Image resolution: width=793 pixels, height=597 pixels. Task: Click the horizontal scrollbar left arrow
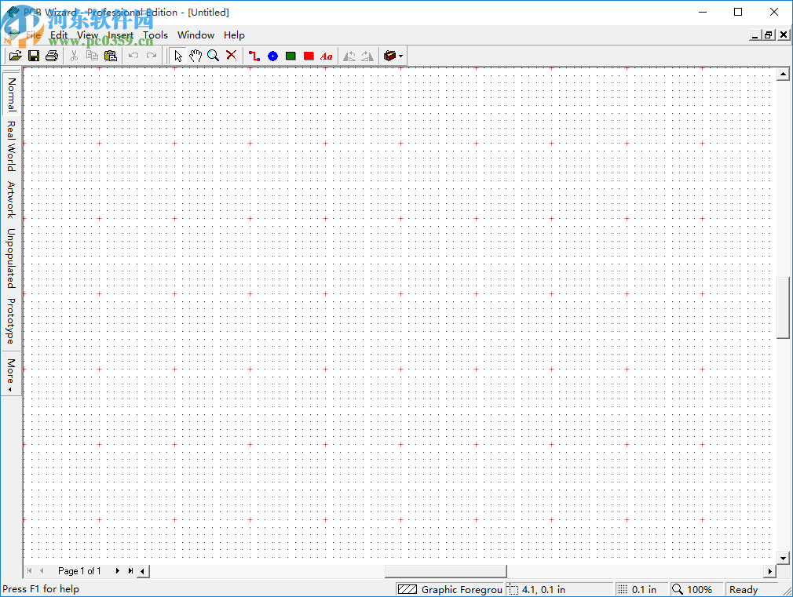tap(143, 571)
